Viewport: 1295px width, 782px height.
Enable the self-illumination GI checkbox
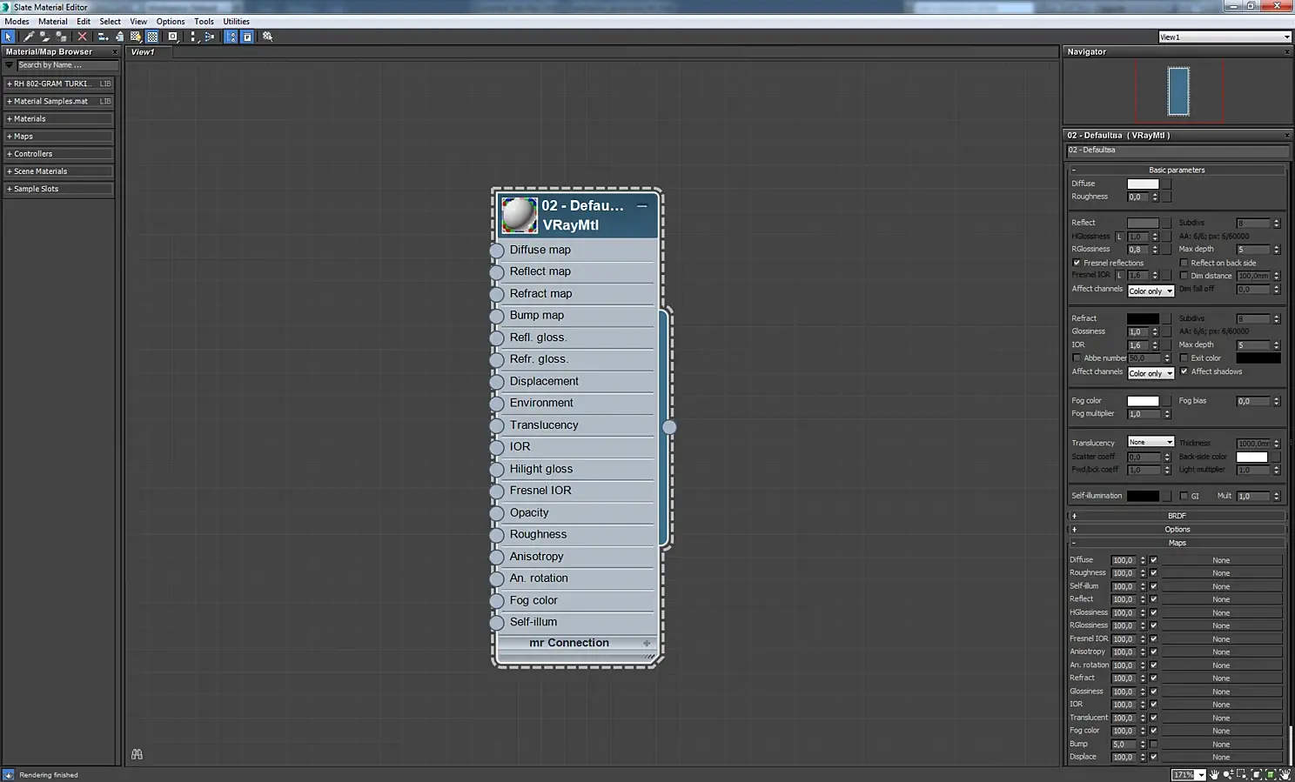1184,496
